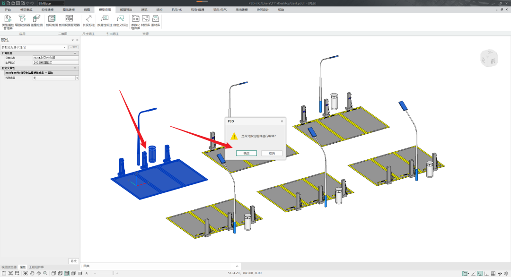The image size is (511, 277).
Task: Switch to the 组件建模 ribbon tab
Action: [47, 9]
